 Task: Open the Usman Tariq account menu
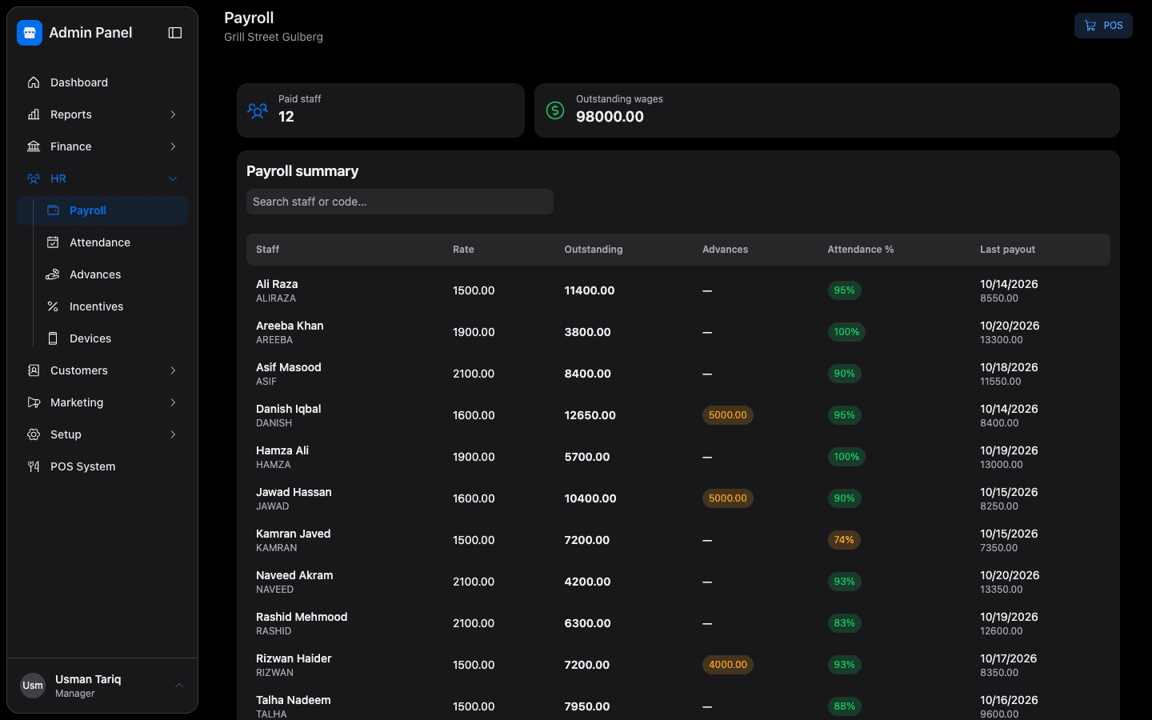tap(102, 686)
